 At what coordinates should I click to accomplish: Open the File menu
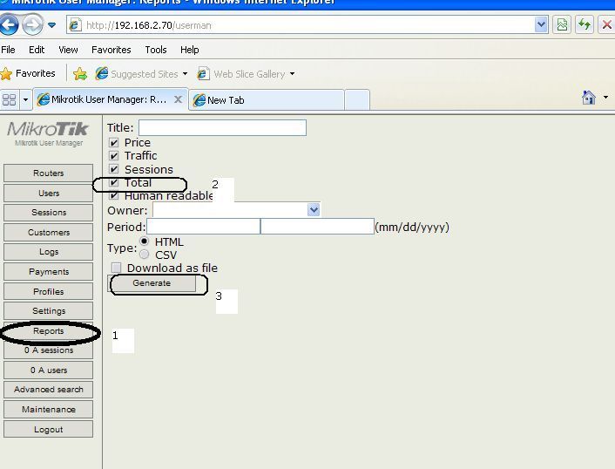pyautogui.click(x=8, y=50)
